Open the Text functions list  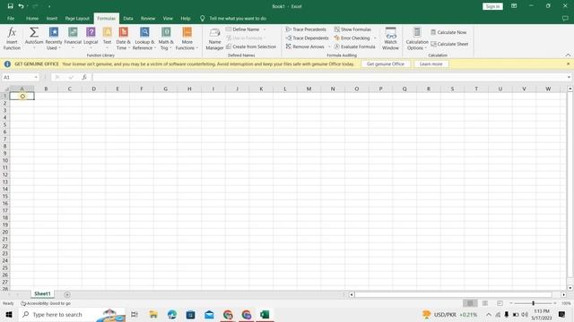[107, 38]
